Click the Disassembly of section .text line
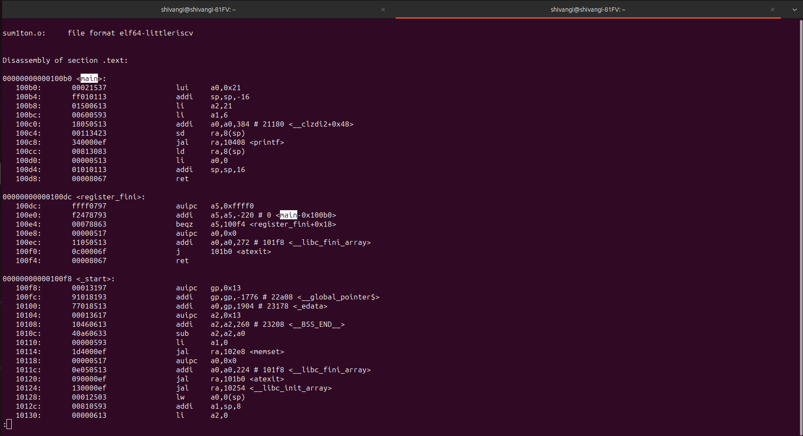This screenshot has width=803, height=436. [65, 60]
